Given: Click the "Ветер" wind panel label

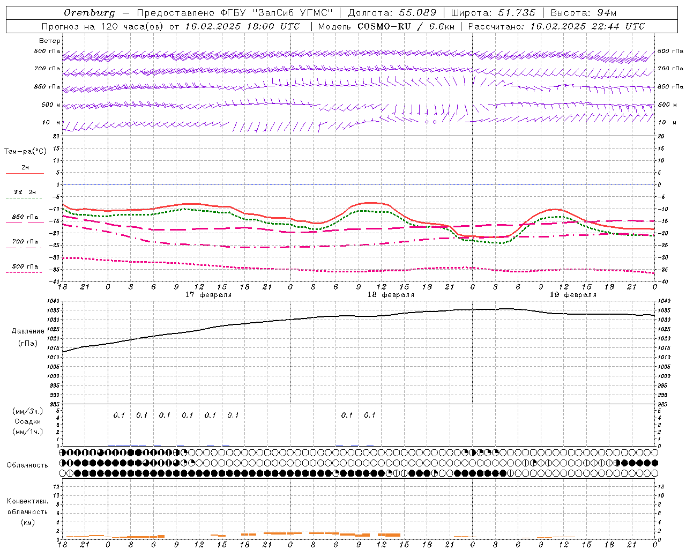Looking at the screenshot, I should 50,41.
